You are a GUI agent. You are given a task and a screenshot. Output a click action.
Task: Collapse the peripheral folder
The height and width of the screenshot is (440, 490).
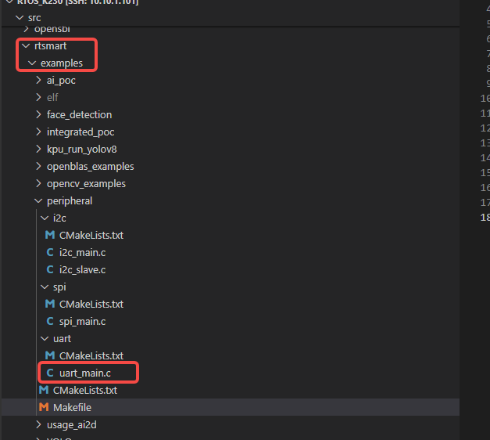69,200
